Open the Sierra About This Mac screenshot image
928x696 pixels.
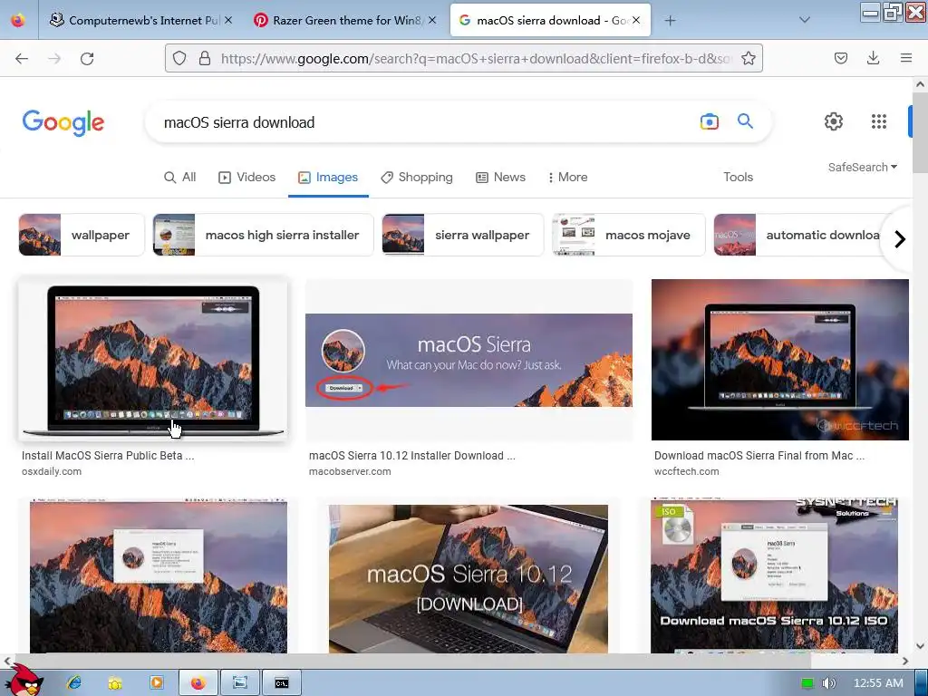(159, 575)
